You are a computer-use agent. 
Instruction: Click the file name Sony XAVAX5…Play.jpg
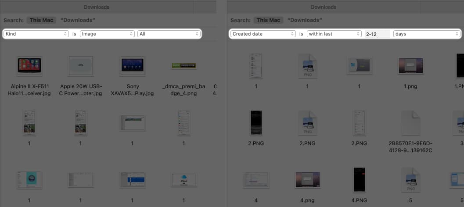pos(132,90)
